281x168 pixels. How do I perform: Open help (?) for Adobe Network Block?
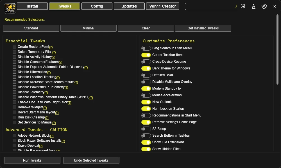point(52,136)
